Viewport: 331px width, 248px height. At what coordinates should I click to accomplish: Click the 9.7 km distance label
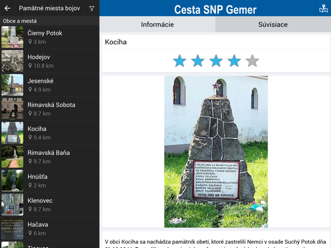point(42,161)
